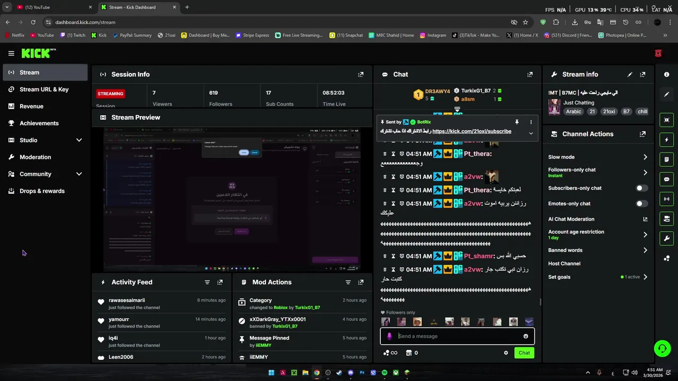678x381 pixels.
Task: Toggle Emotes-only chat switch
Action: tap(641, 204)
